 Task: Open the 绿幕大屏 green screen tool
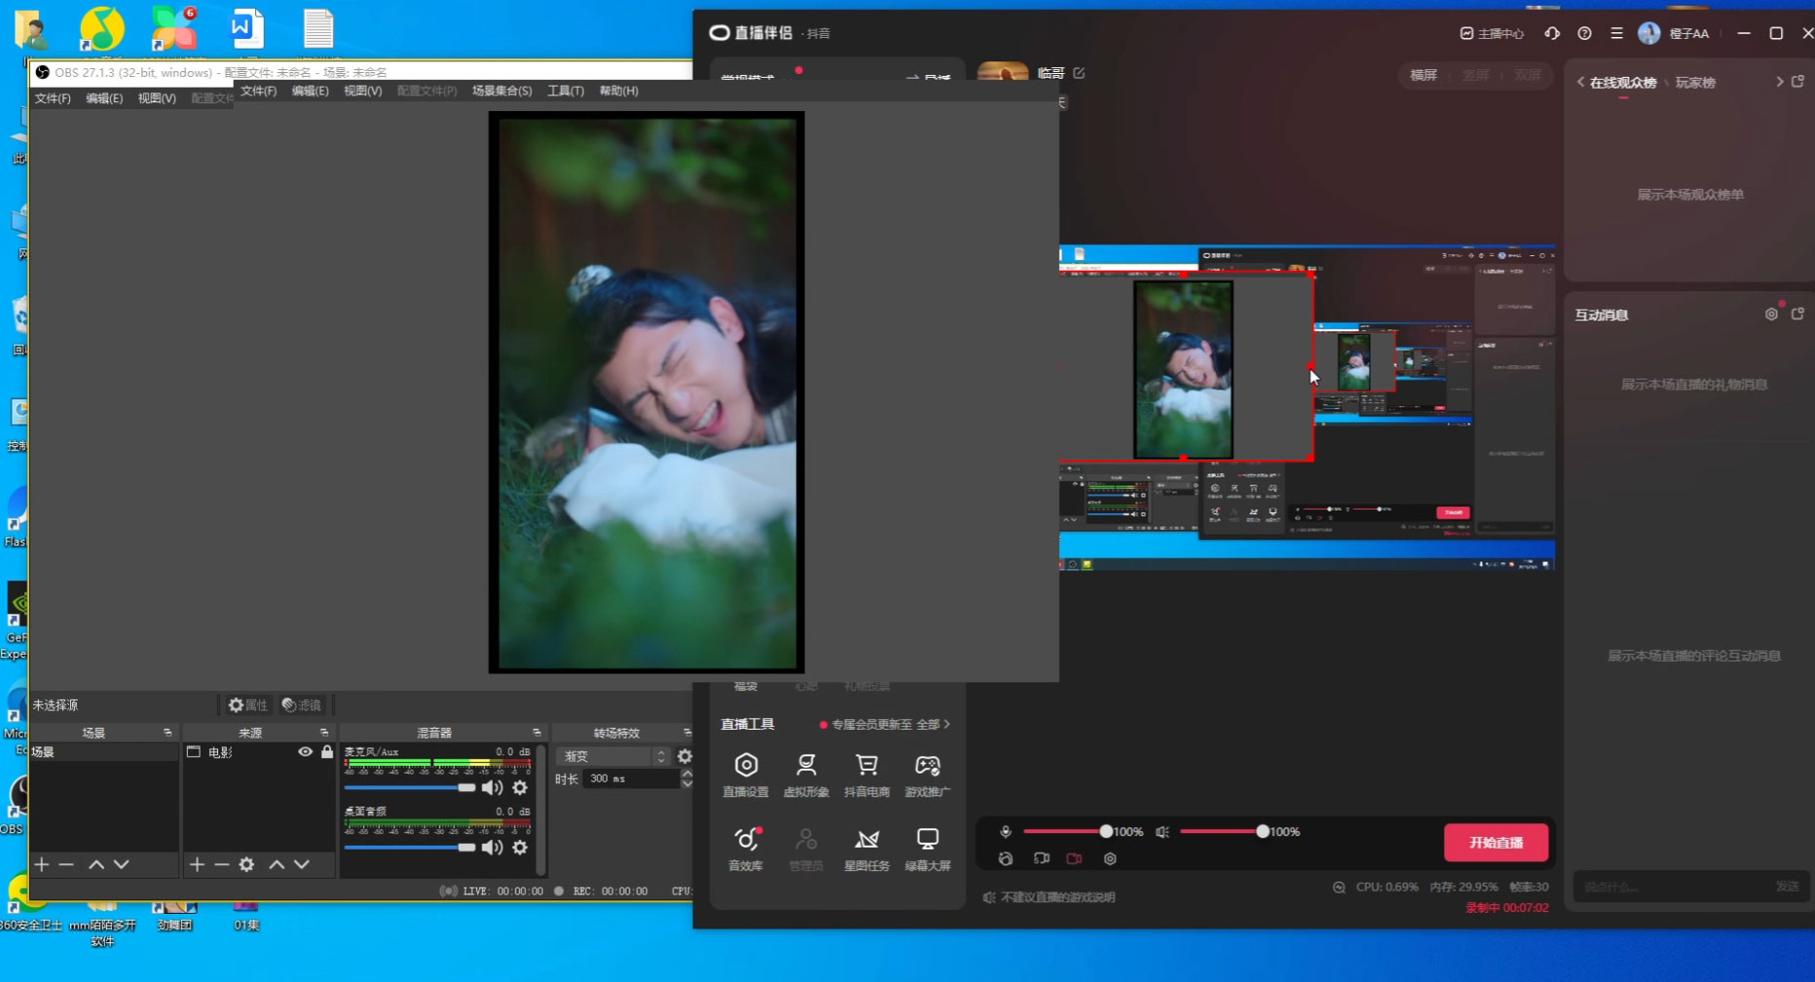click(x=926, y=848)
